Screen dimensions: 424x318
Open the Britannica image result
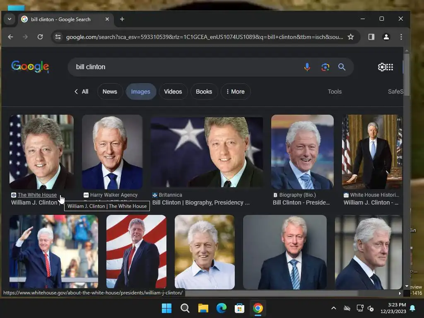click(x=207, y=152)
